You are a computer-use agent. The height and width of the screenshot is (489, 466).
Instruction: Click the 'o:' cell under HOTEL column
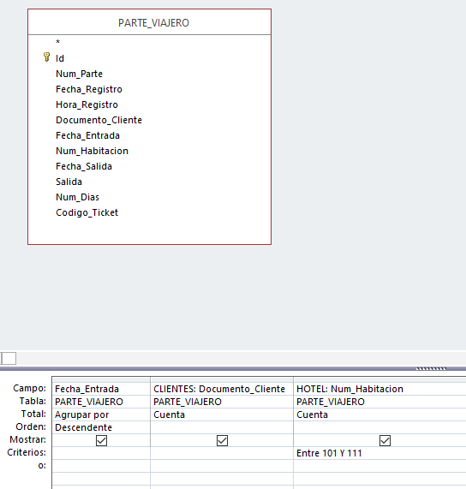tap(379, 466)
